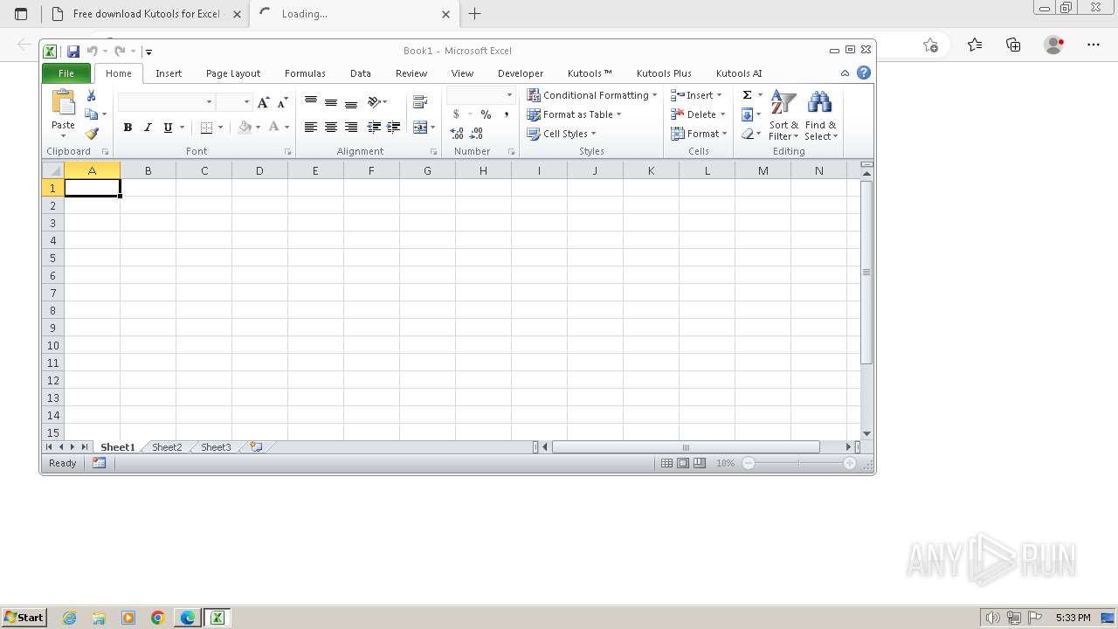Click macro record icon in status bar
The width and height of the screenshot is (1118, 629).
pos(100,463)
